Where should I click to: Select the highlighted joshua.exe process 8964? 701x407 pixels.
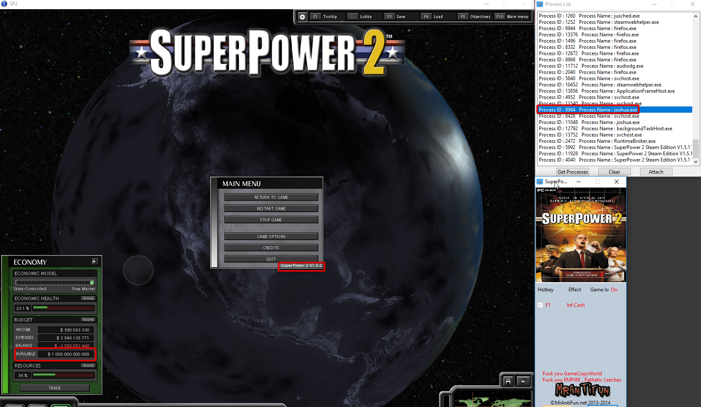tap(588, 110)
